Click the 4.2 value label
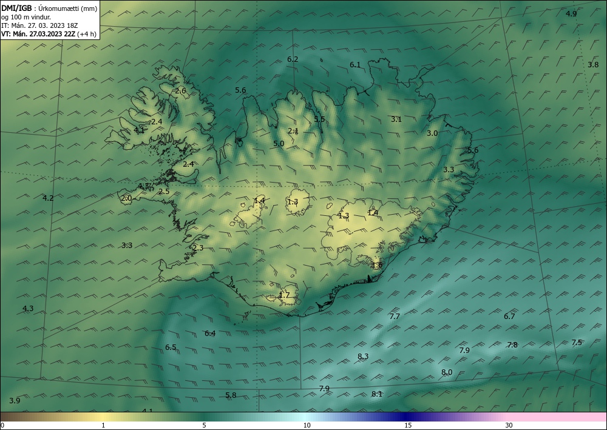The width and height of the screenshot is (607, 430). click(48, 198)
